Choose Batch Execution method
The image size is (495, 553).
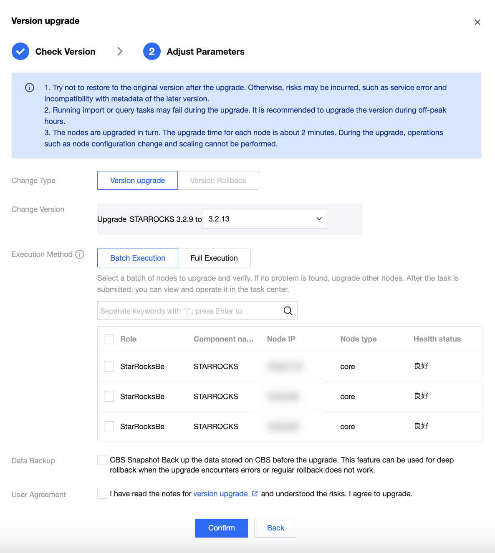[138, 258]
